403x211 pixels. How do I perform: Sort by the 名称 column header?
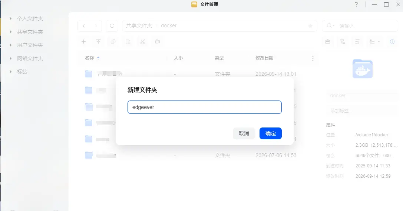89,58
